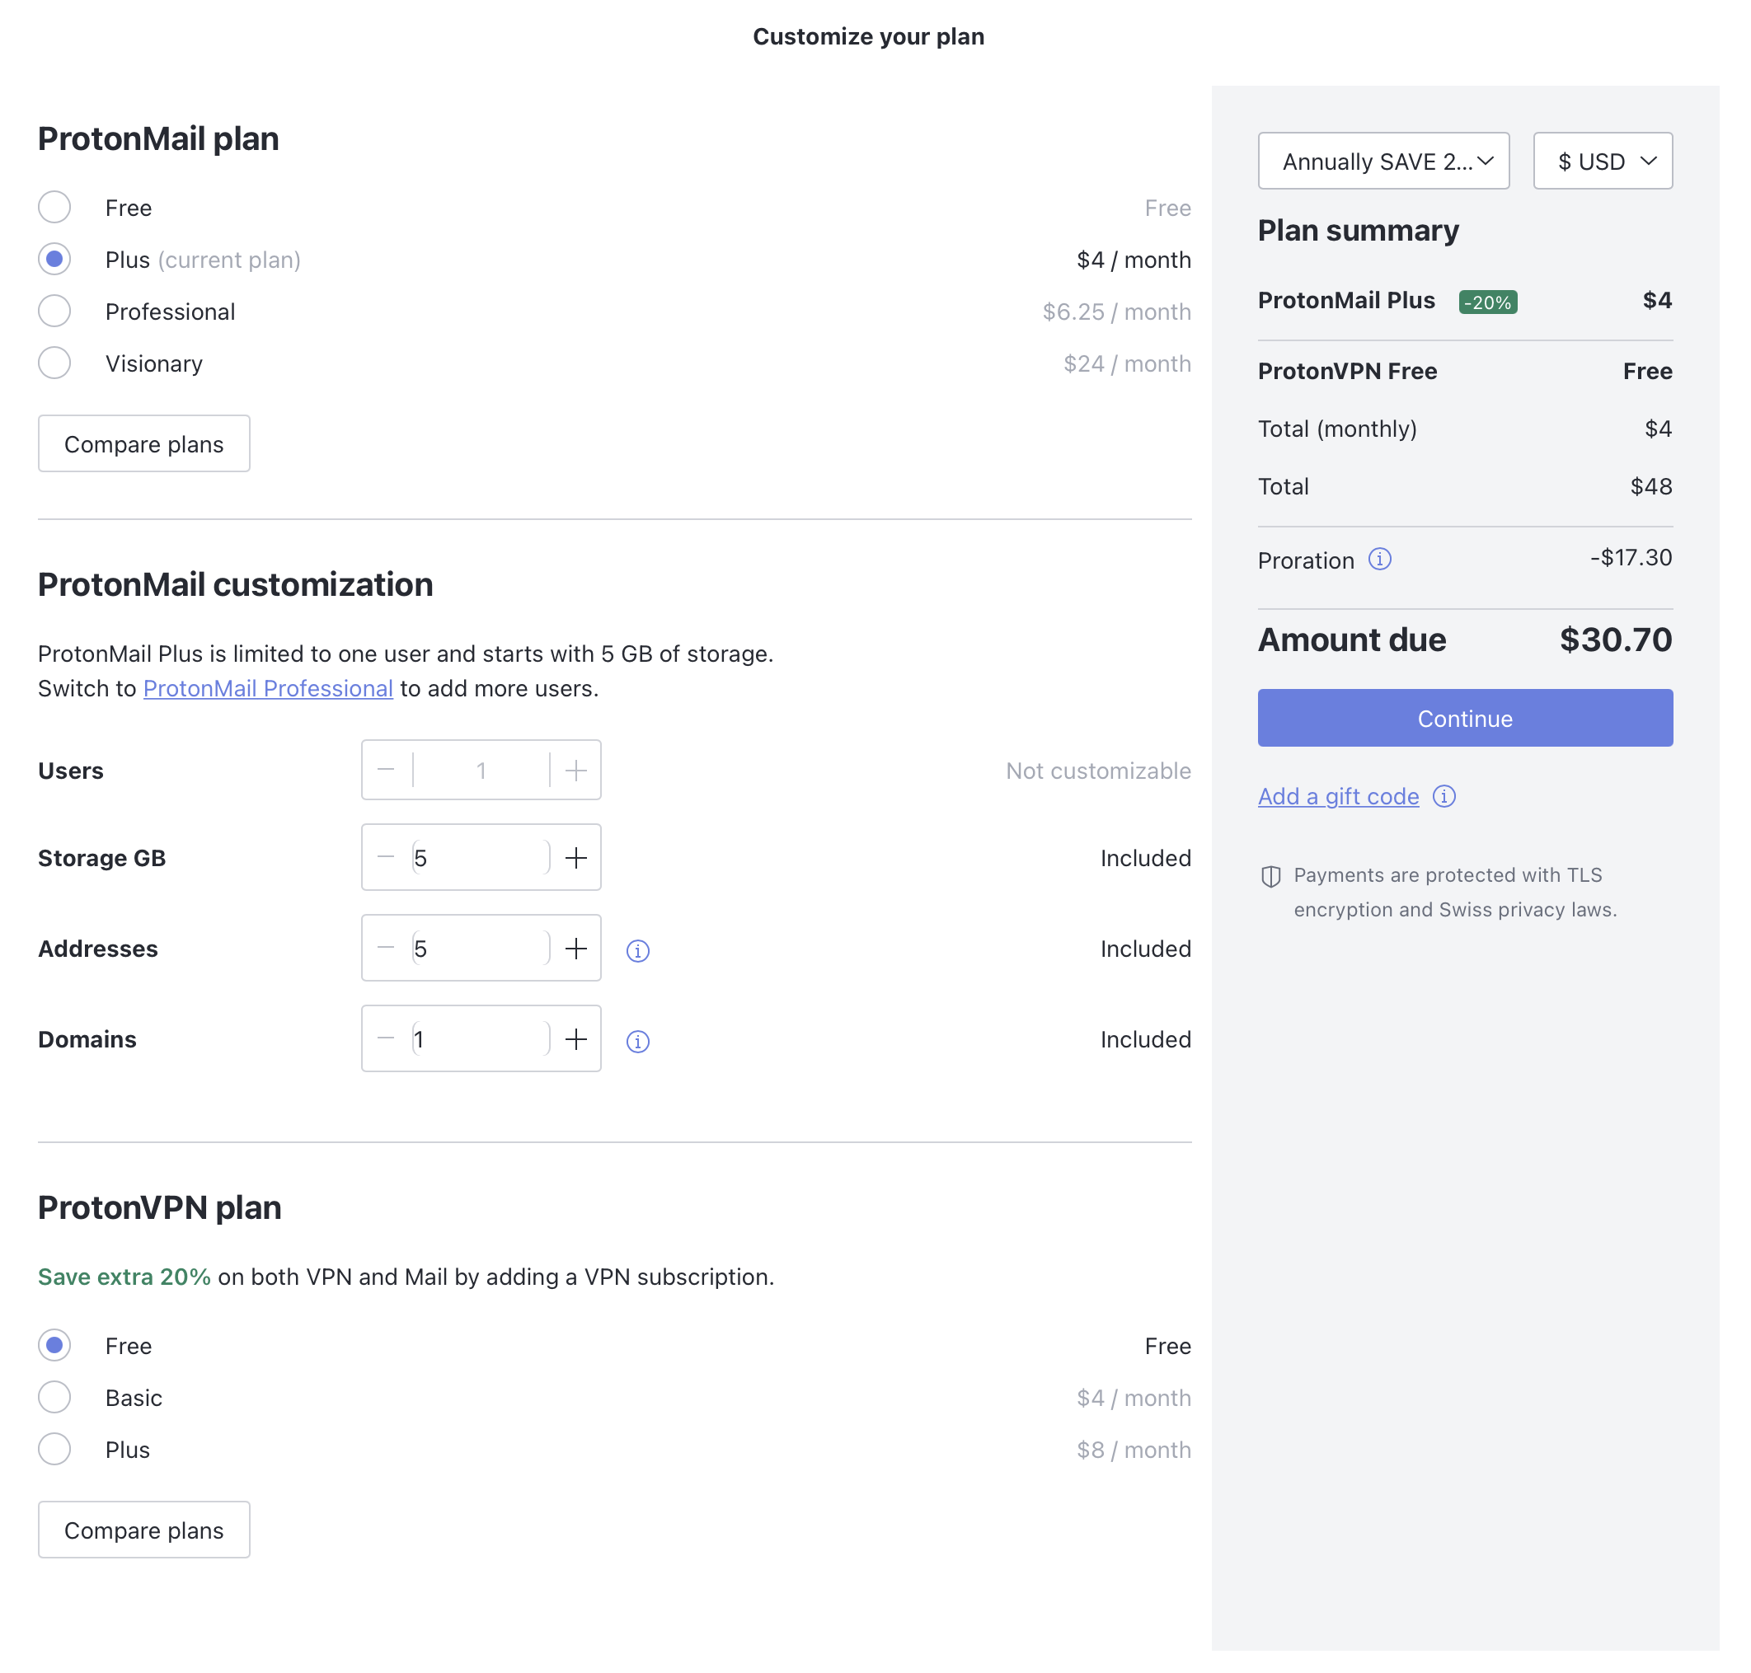Open the USD currency dropdown

coord(1603,162)
